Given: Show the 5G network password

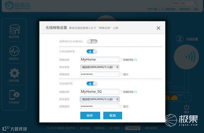Looking at the screenshot, I should pos(121,106).
